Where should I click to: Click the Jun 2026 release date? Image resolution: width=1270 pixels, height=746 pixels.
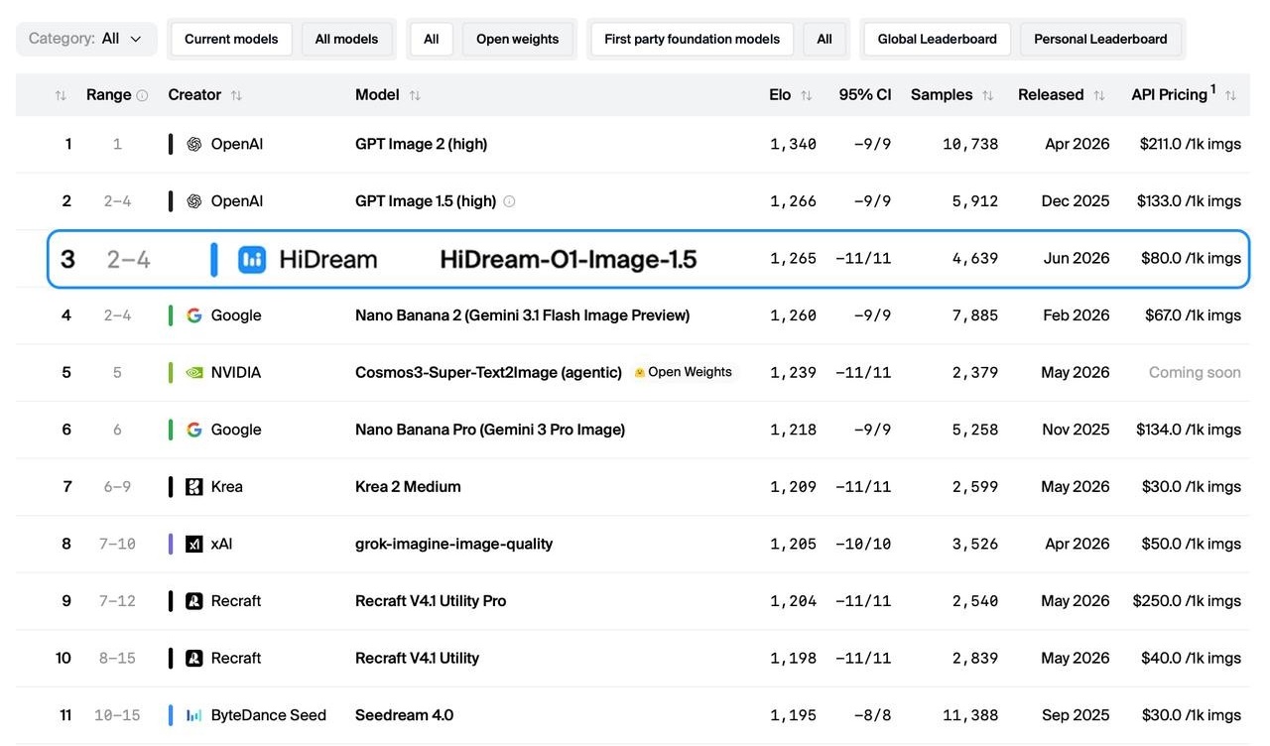[1077, 259]
